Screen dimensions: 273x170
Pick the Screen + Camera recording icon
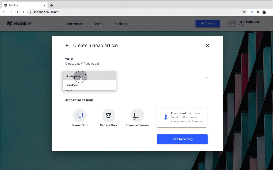(137, 115)
